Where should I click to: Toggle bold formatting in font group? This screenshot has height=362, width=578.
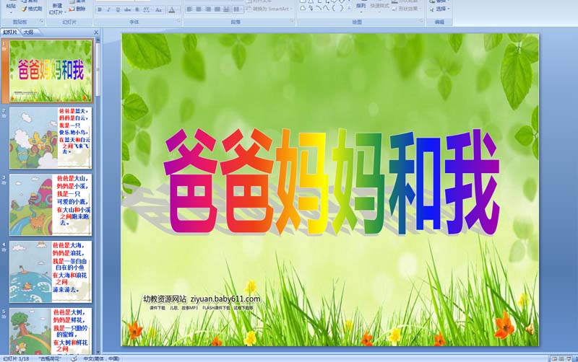pyautogui.click(x=99, y=10)
